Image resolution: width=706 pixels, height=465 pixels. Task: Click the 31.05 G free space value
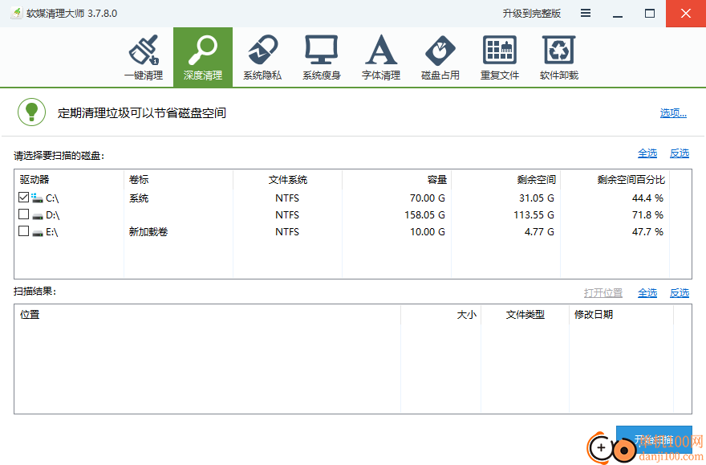536,198
